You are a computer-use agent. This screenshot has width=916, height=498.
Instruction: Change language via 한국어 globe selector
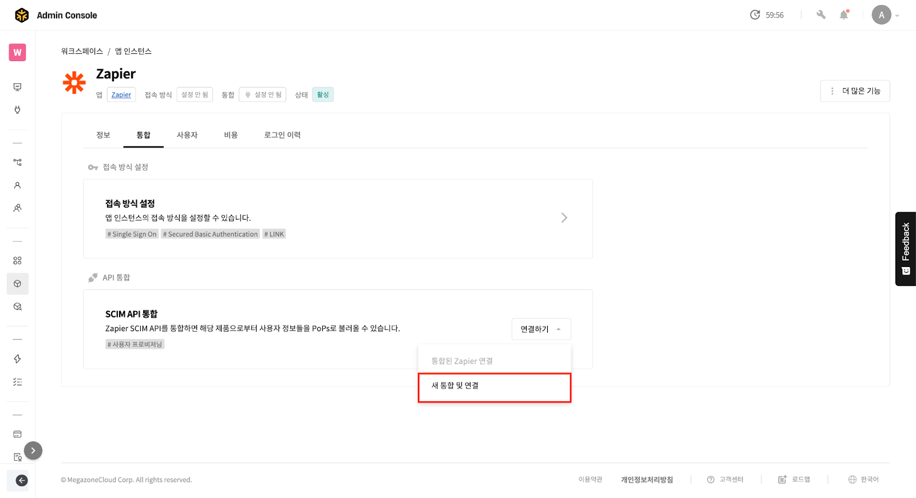[x=863, y=480]
